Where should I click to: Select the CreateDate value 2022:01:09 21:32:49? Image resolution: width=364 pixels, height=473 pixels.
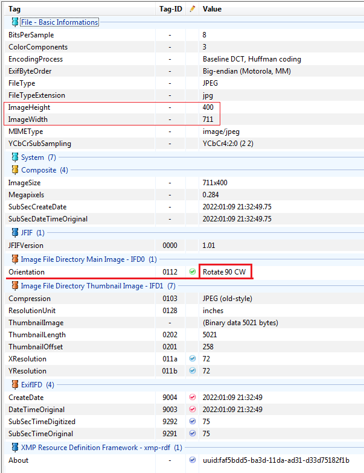[x=232, y=398]
